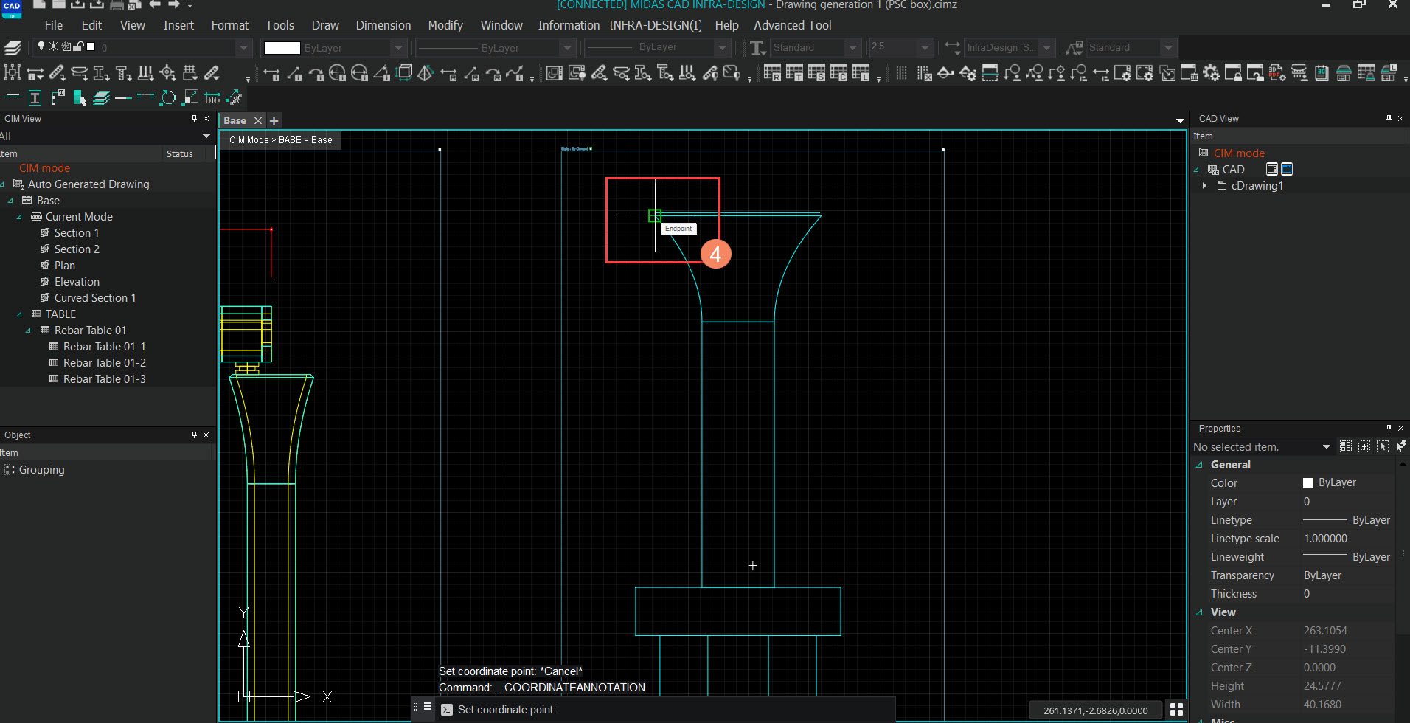
Task: Open the Draw menu
Action: 325,25
